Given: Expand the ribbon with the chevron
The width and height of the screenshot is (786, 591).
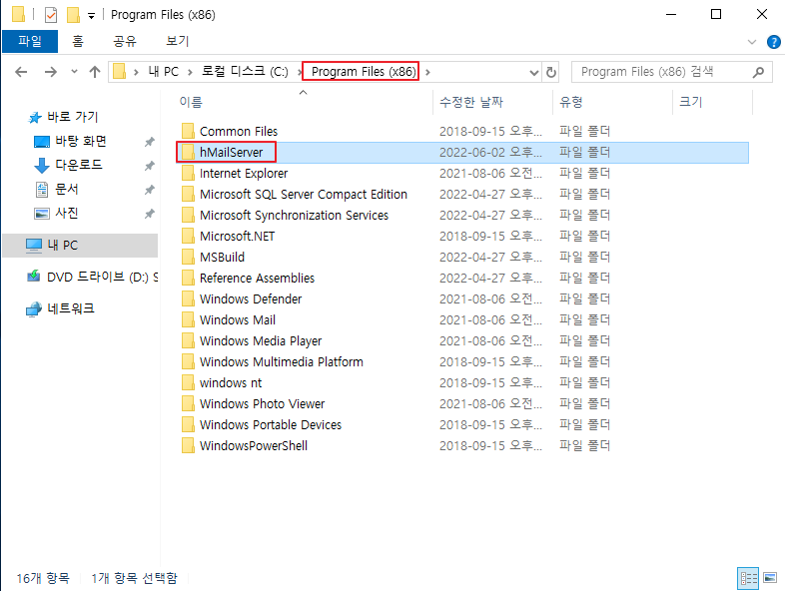Looking at the screenshot, I should point(752,42).
